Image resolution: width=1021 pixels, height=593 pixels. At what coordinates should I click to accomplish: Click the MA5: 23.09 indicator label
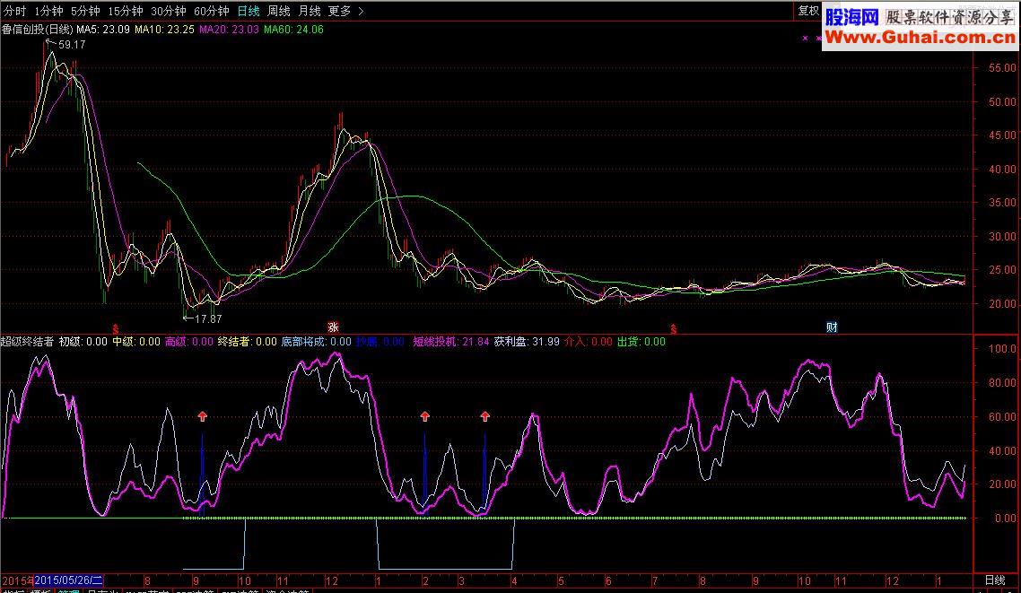pyautogui.click(x=103, y=30)
